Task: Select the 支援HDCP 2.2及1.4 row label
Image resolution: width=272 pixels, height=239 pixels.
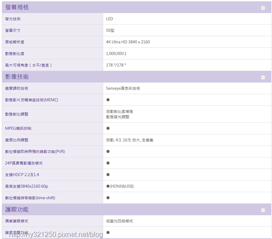Action: click(22, 175)
